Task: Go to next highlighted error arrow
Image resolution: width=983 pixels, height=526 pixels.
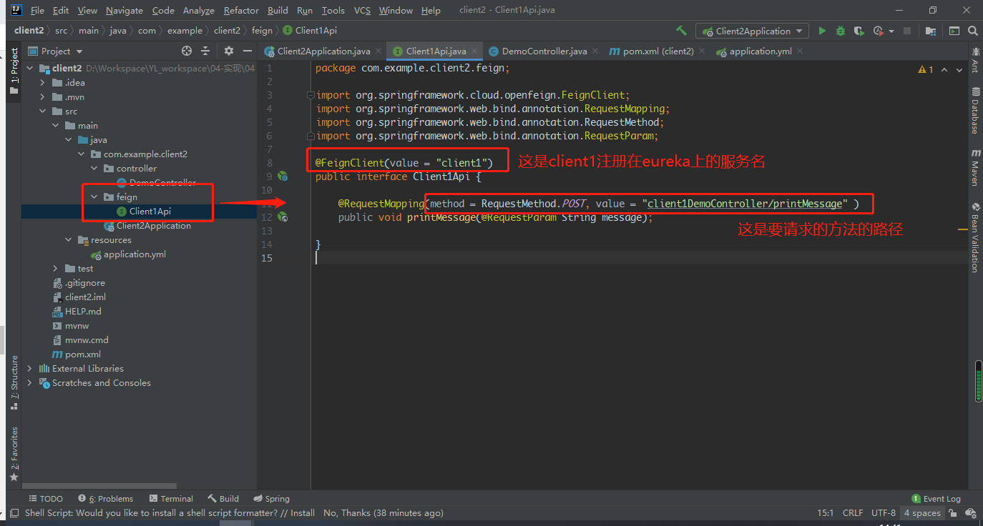Action: [959, 69]
